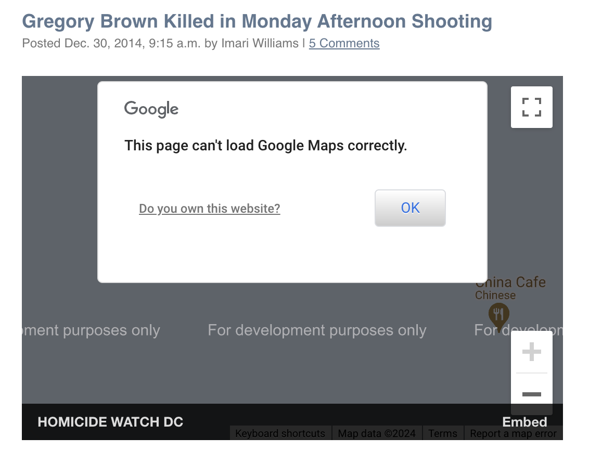
Task: Click the zoom in plus button
Action: click(x=531, y=353)
